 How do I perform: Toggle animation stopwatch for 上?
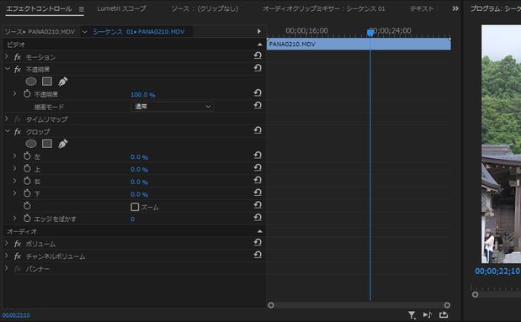click(27, 169)
